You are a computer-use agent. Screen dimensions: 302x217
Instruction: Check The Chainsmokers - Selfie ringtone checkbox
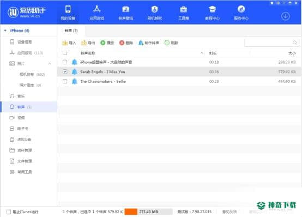tap(65, 81)
